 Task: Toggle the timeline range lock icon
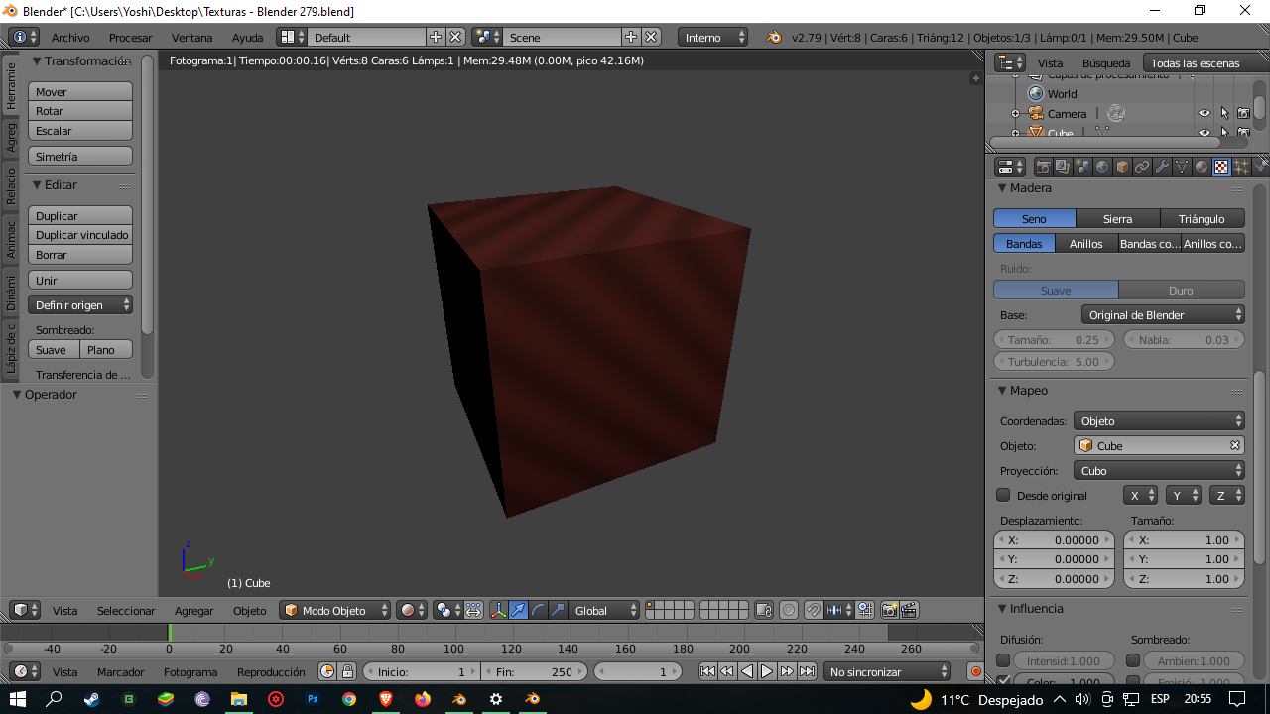click(347, 672)
